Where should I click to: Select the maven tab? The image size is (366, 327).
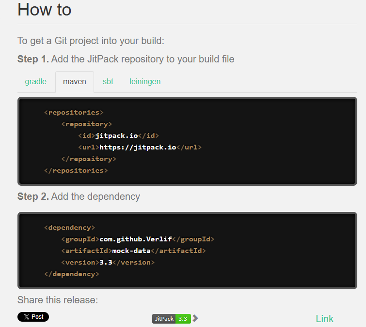(x=75, y=81)
